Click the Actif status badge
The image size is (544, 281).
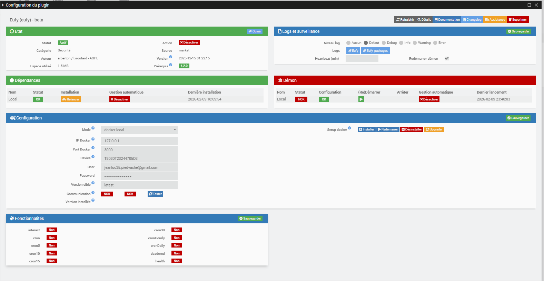(x=63, y=43)
